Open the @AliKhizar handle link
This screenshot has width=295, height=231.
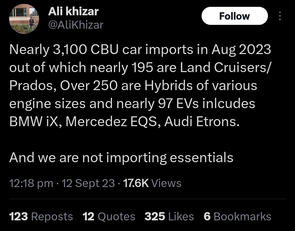point(76,25)
